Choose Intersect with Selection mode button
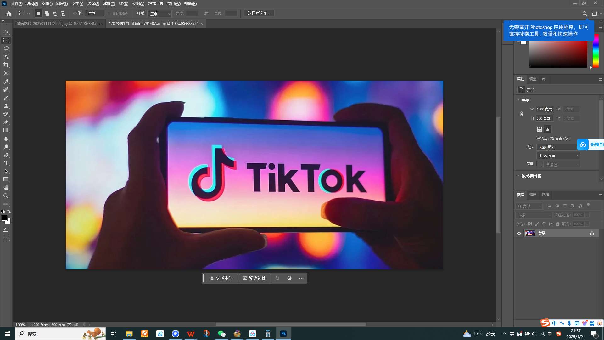 63,14
